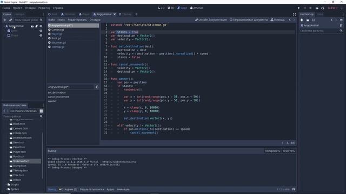Screen dimensions: 346x194
Task: Navigate back in FileSystem history
Action: coord(4,111)
